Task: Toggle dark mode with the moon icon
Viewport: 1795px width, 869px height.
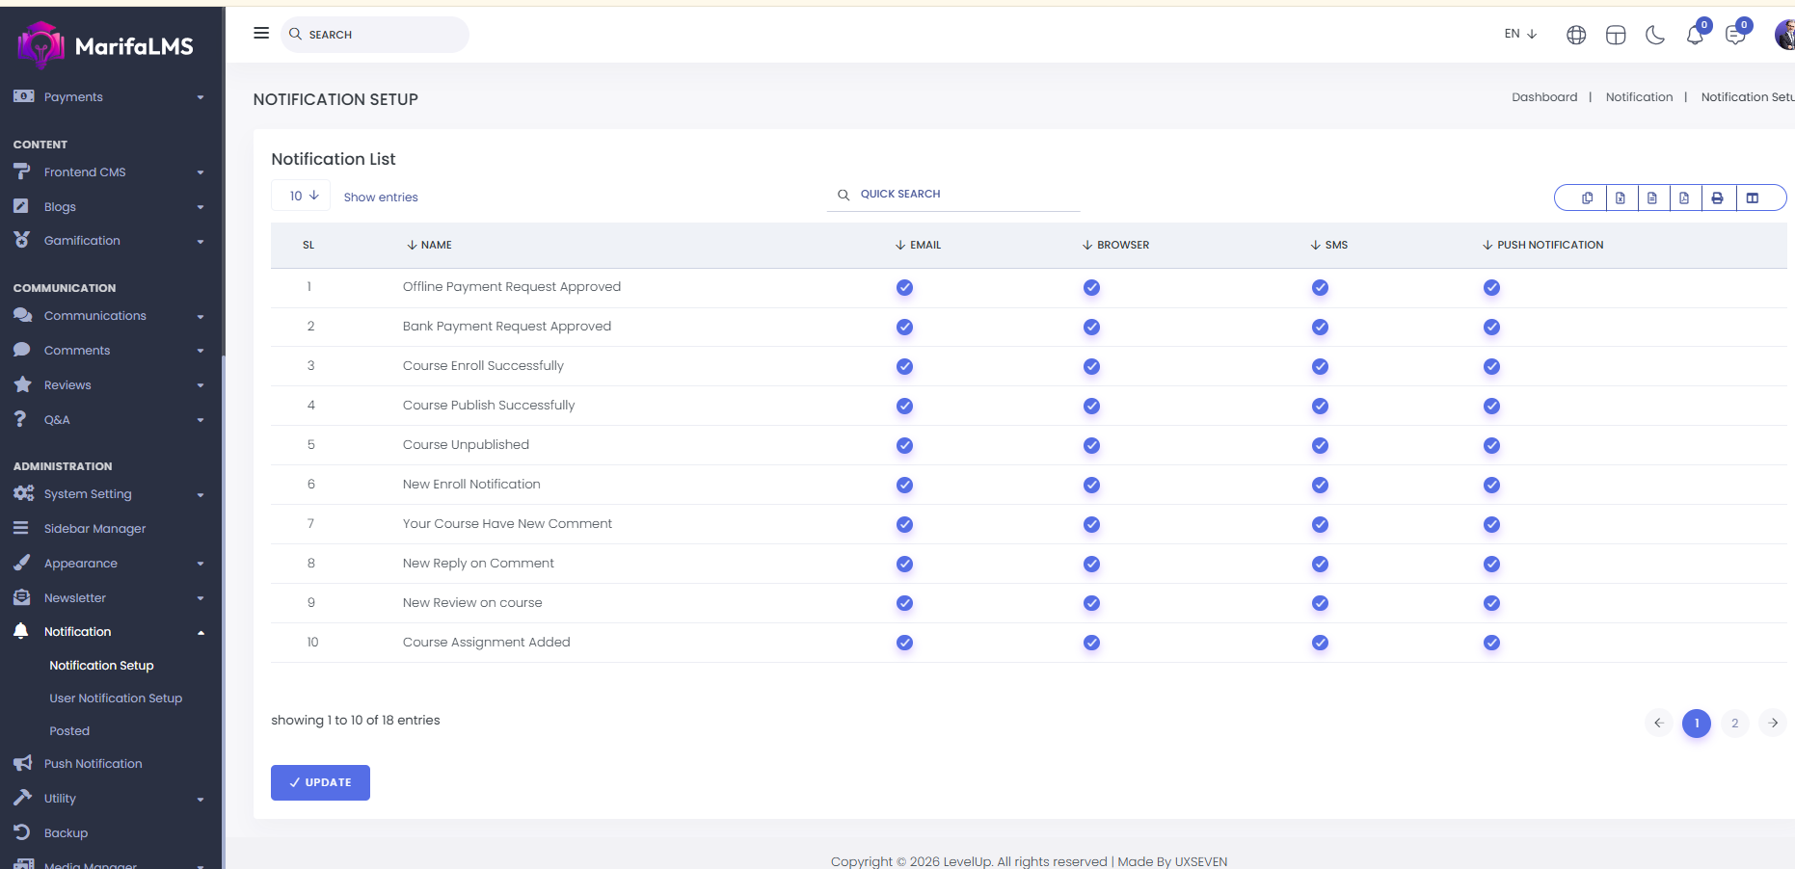Action: [1655, 36]
